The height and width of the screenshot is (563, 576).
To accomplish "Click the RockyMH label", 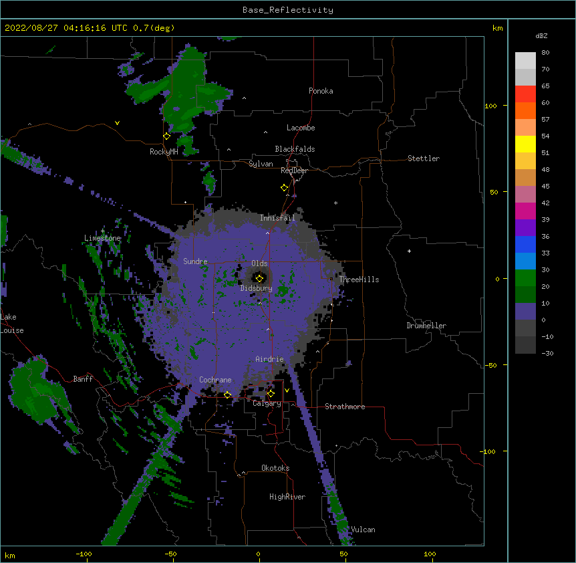I will click(x=164, y=152).
